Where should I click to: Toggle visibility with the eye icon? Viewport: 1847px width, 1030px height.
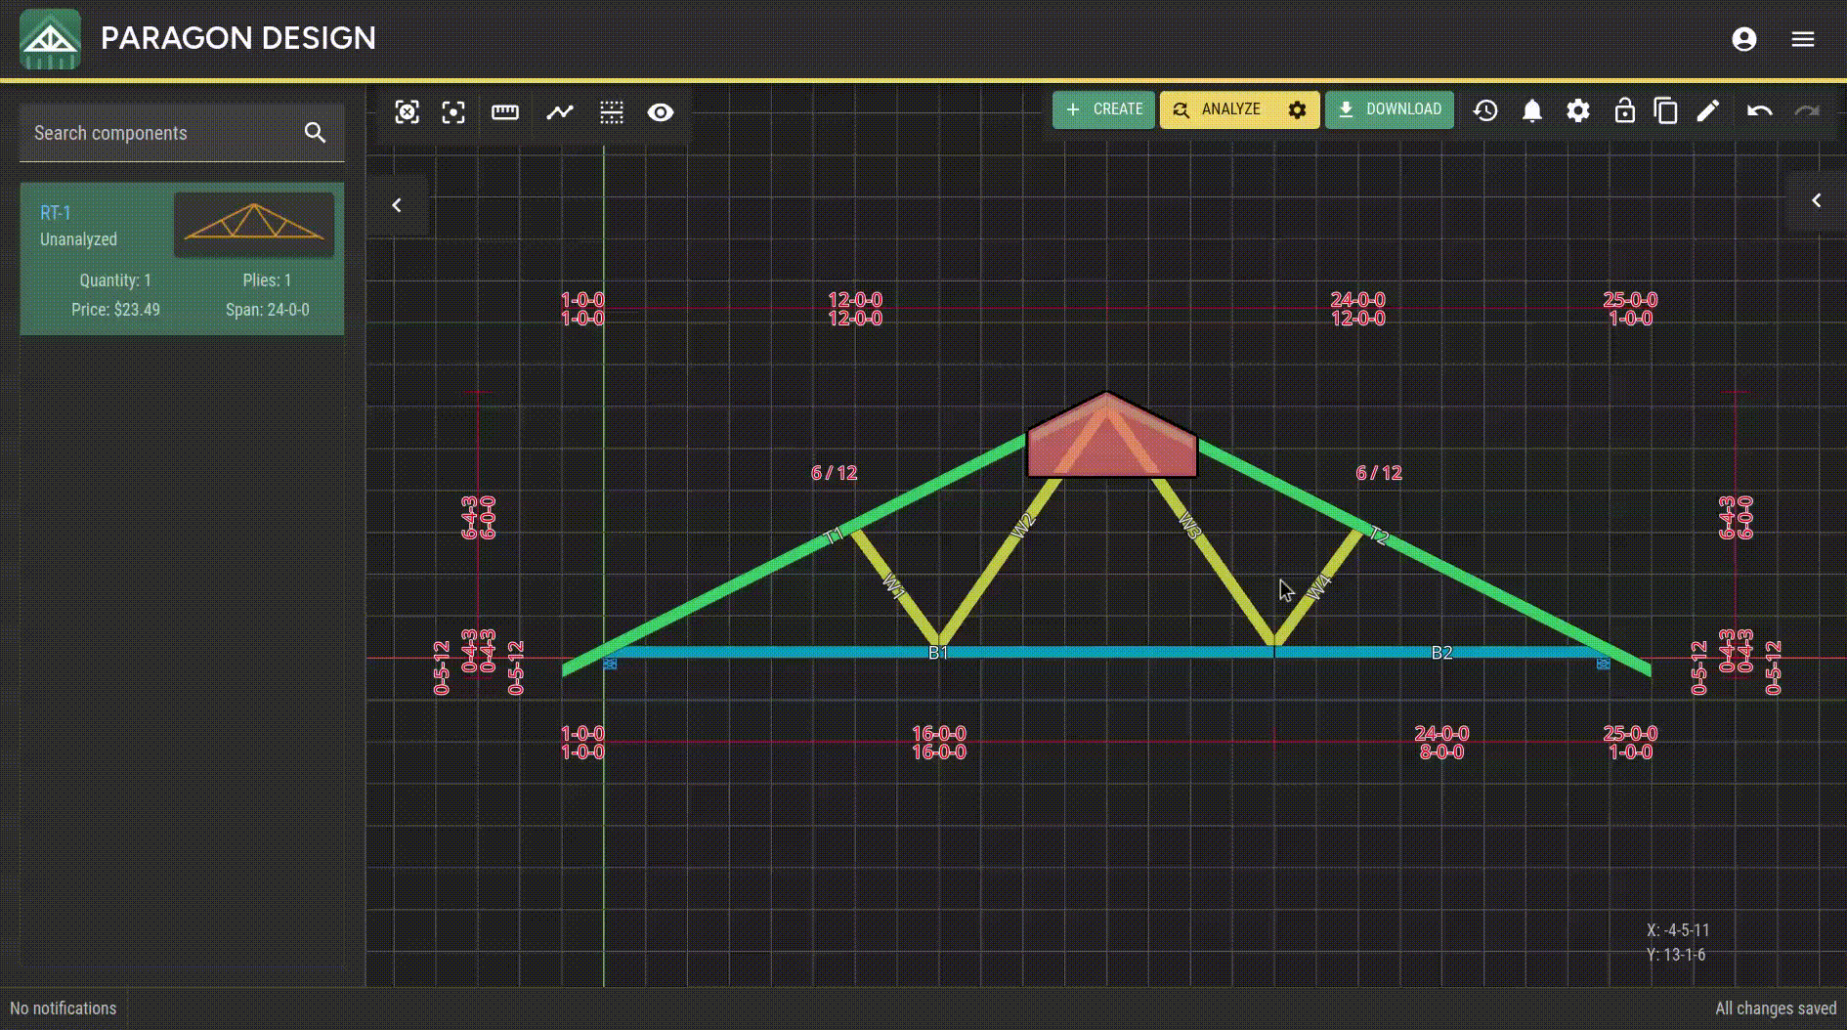tap(661, 112)
